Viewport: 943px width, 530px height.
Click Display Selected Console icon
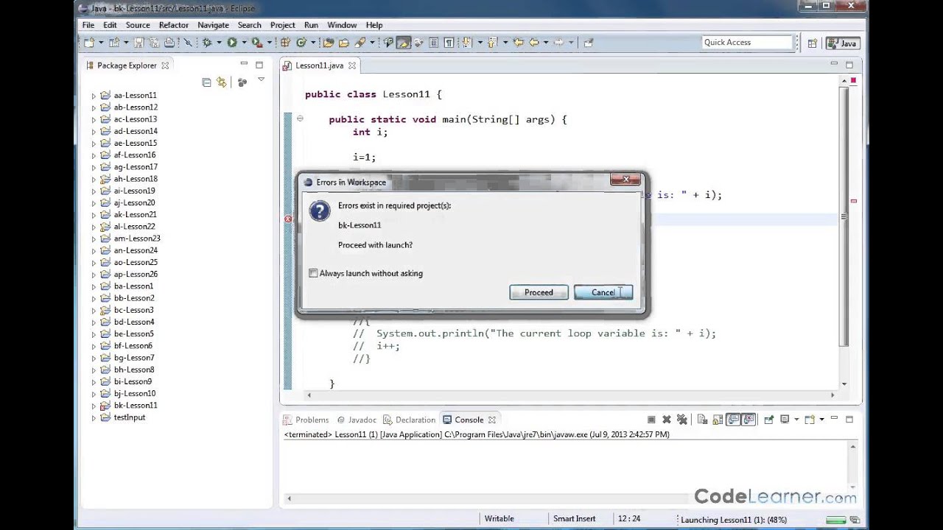pyautogui.click(x=785, y=420)
